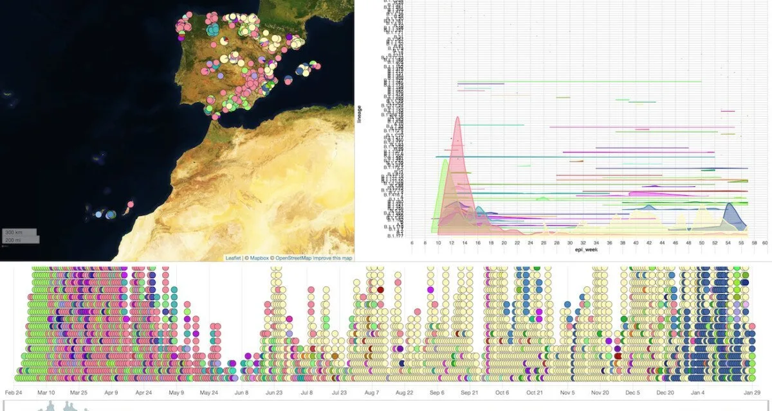Open the OpenStreetMap attribution link
Viewport: 772px width, 411px height.
pyautogui.click(x=293, y=258)
